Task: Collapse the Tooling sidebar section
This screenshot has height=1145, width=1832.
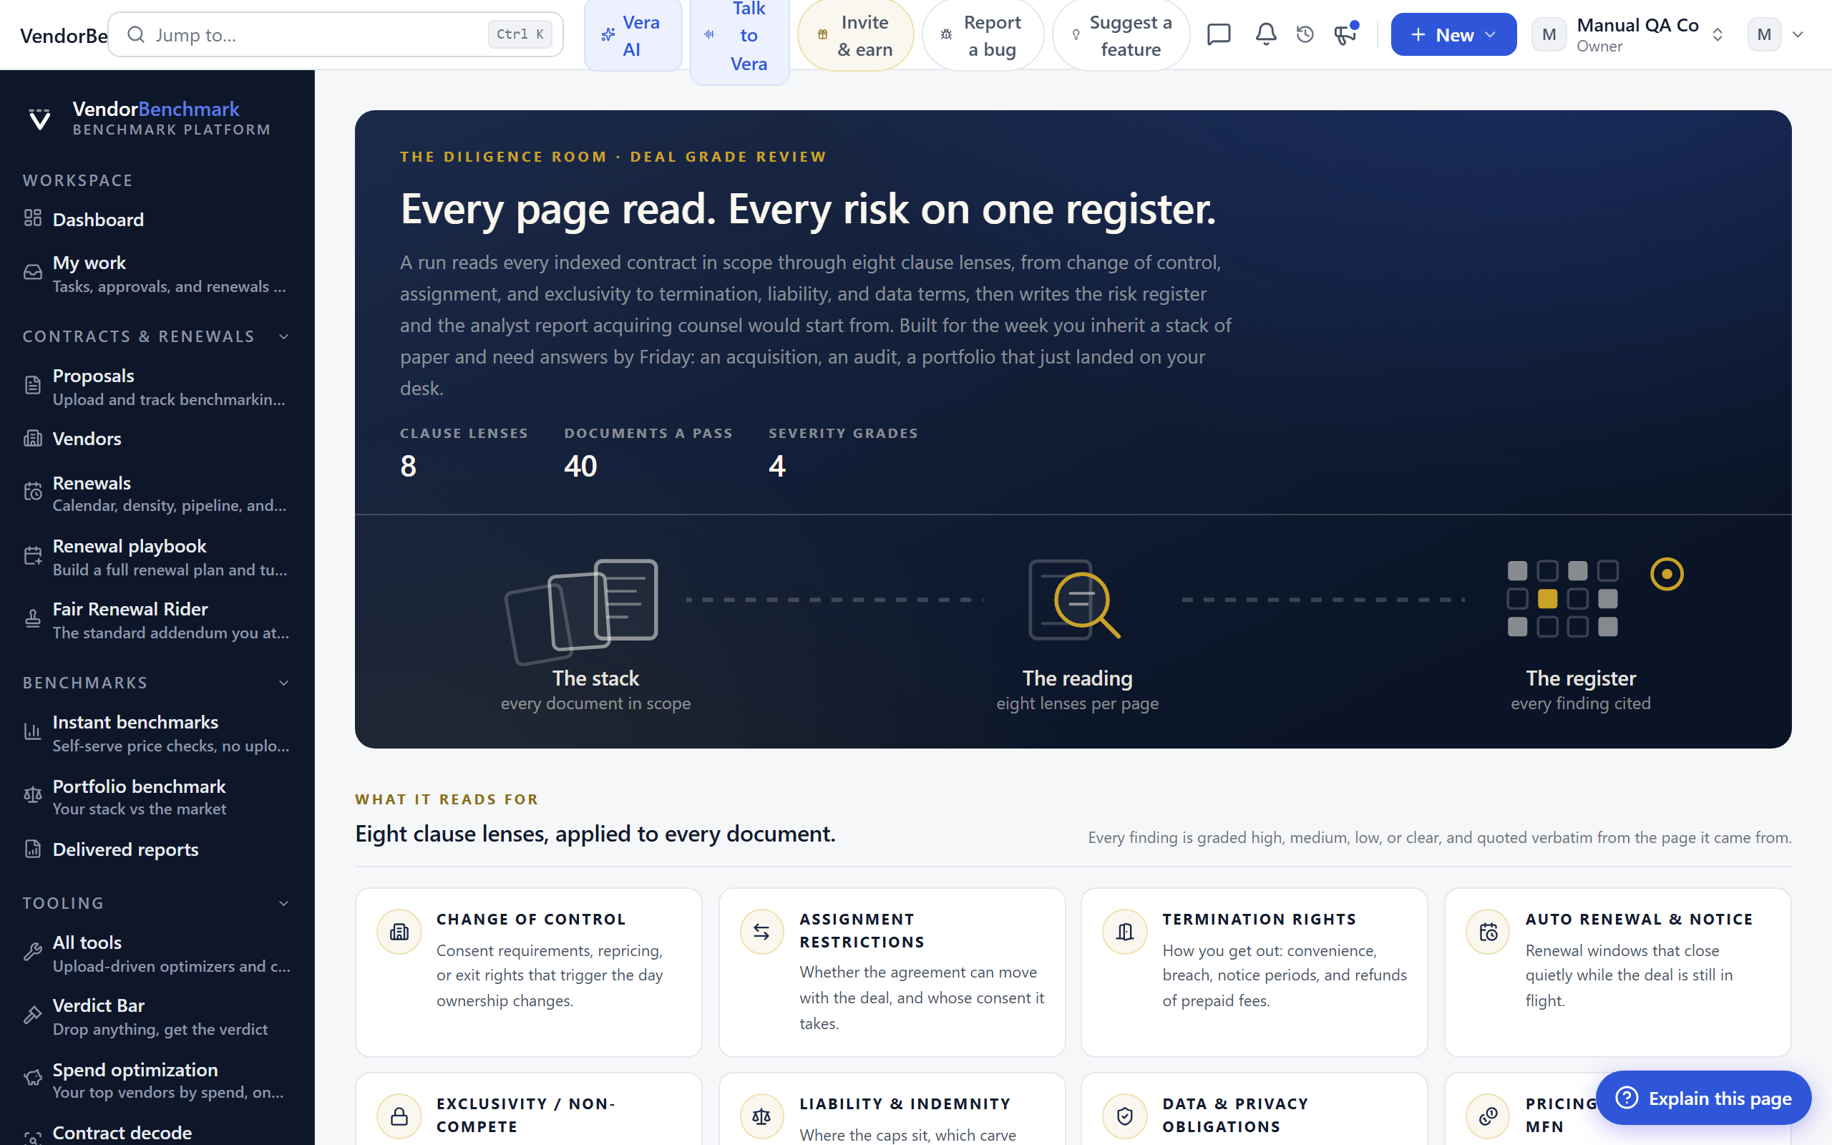Action: click(284, 903)
